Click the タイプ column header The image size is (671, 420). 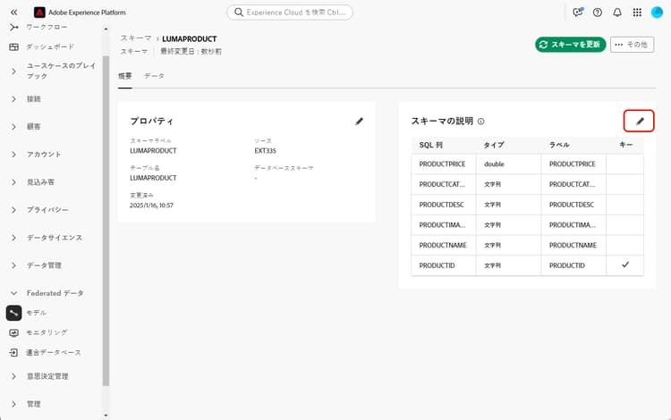click(494, 145)
